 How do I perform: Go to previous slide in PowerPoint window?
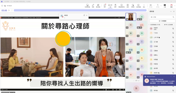(104, 90)
